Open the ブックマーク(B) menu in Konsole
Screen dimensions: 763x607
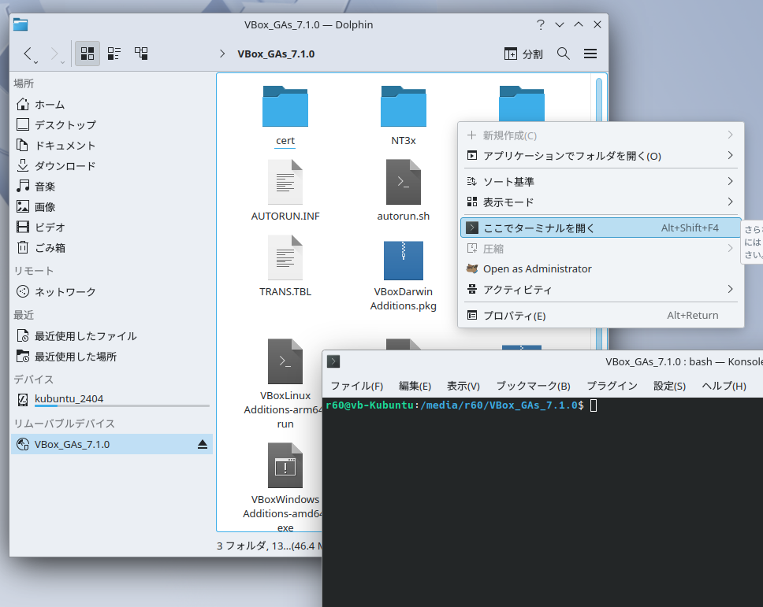pyautogui.click(x=533, y=386)
